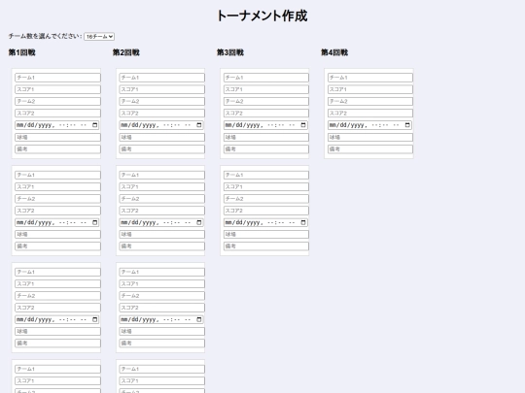Focus スコア1 field in 第3回戦 first match
Image resolution: width=525 pixels, height=393 pixels.
click(x=266, y=89)
